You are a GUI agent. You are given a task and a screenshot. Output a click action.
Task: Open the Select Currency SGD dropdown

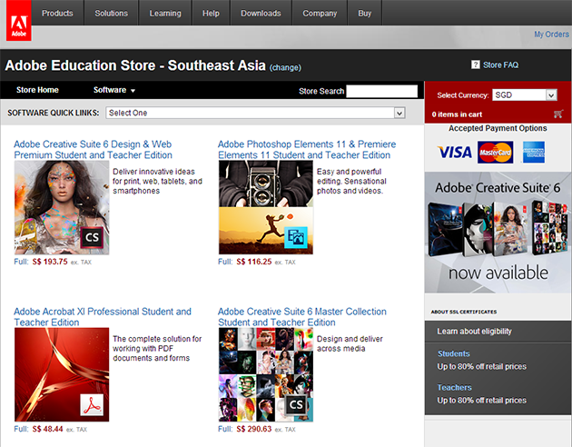[524, 94]
